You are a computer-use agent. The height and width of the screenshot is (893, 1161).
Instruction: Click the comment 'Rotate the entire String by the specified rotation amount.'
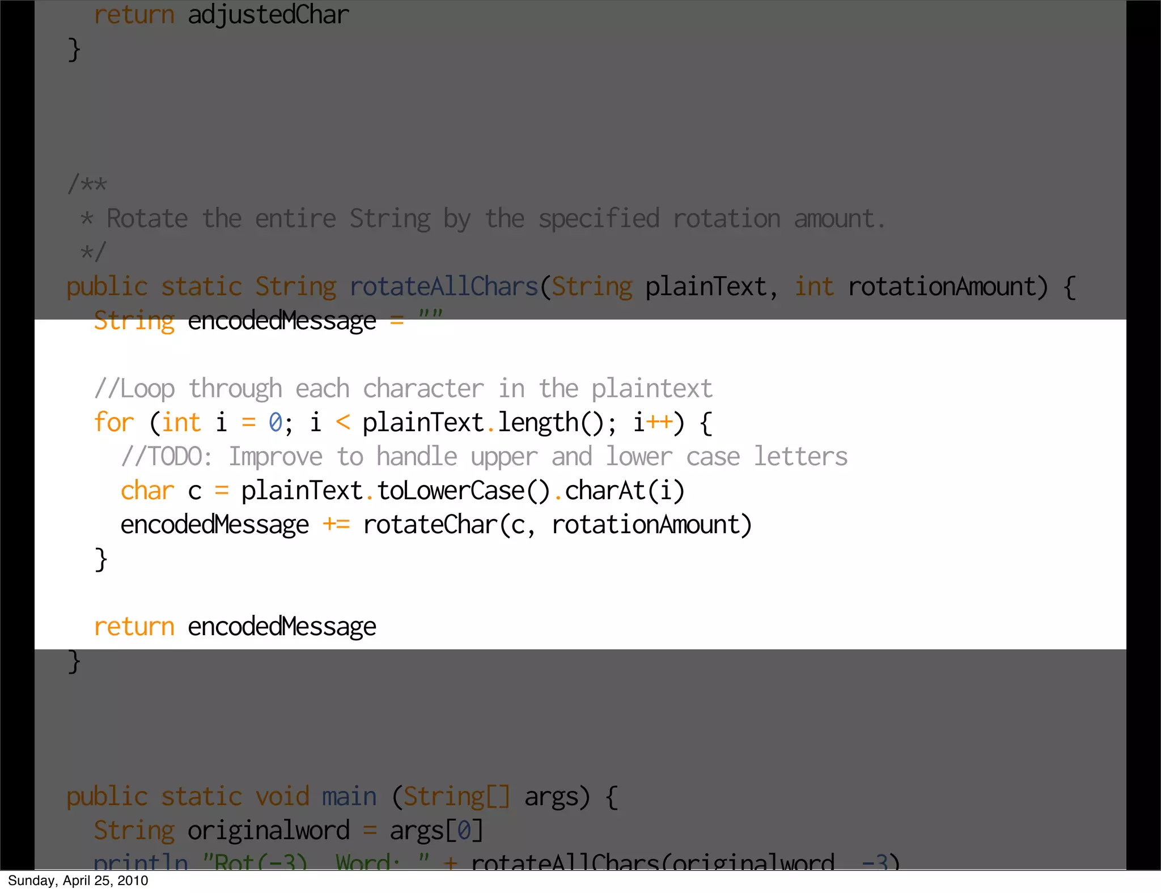(496, 219)
